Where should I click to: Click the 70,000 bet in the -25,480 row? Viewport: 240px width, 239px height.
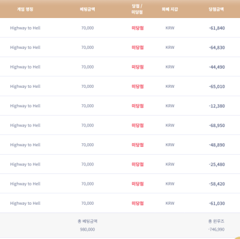click(88, 164)
